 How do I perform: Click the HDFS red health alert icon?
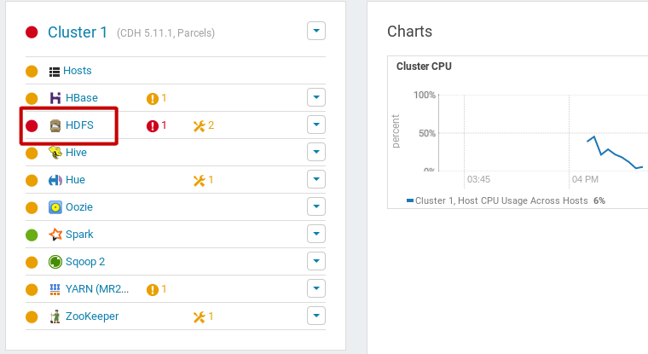click(153, 125)
